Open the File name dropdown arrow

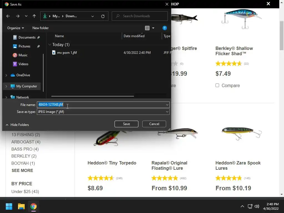click(x=167, y=105)
